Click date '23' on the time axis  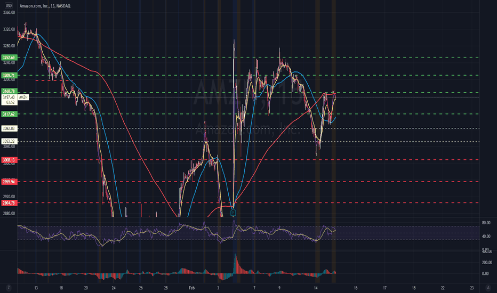point(472,288)
